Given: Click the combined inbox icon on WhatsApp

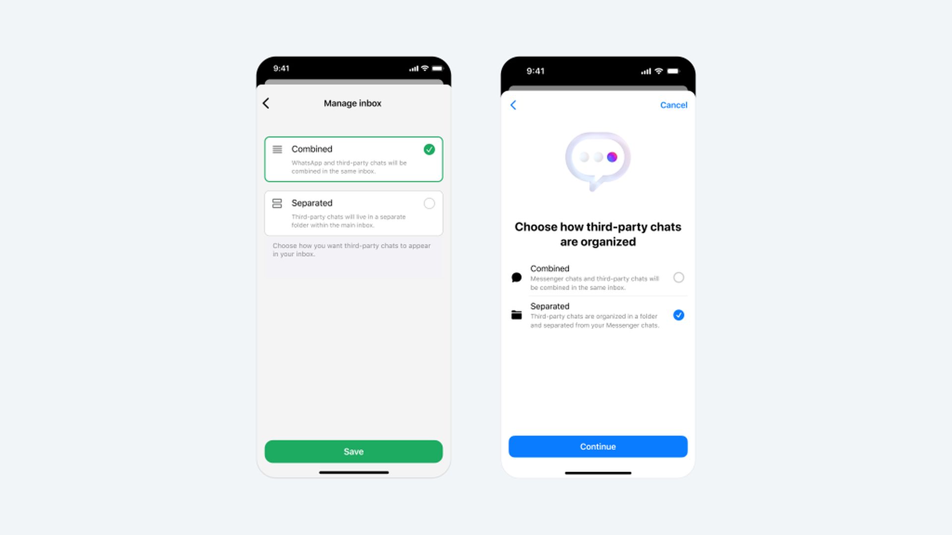Looking at the screenshot, I should (277, 149).
